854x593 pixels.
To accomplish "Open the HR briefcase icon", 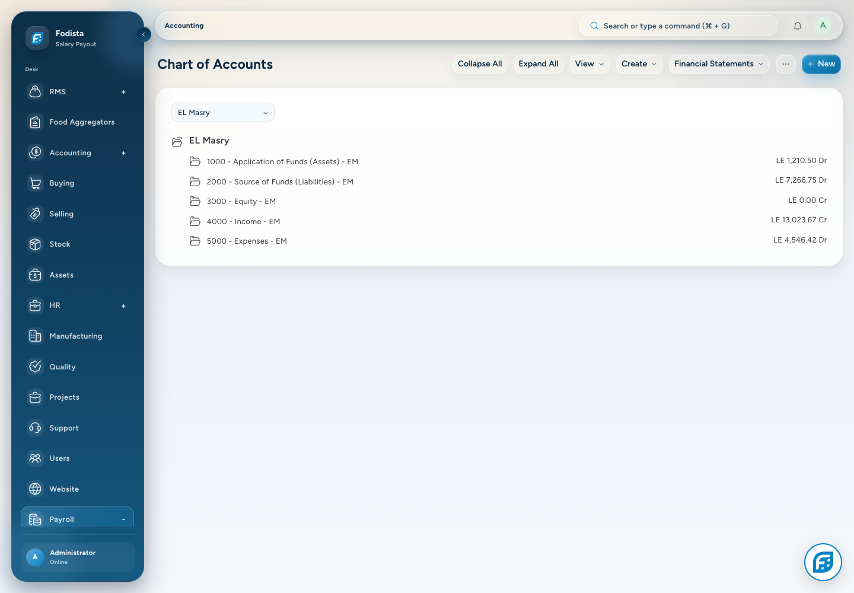I will point(36,305).
